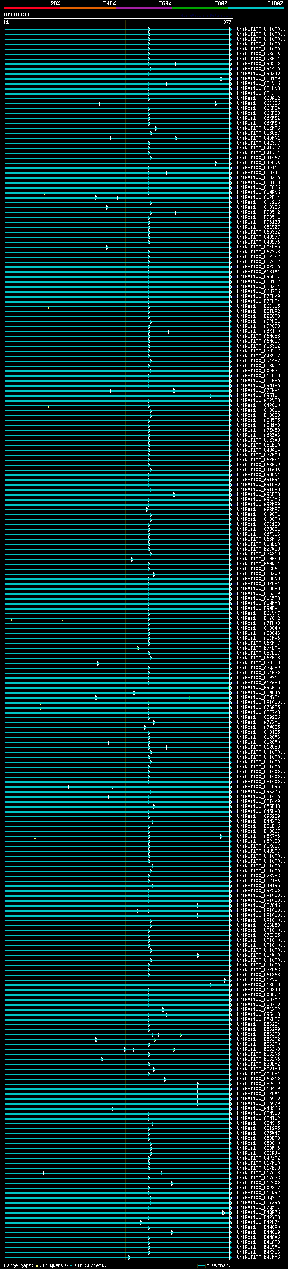Select hit UniRef100_O65332
The width and height of the screenshot is (288, 1269).
[258, 232]
